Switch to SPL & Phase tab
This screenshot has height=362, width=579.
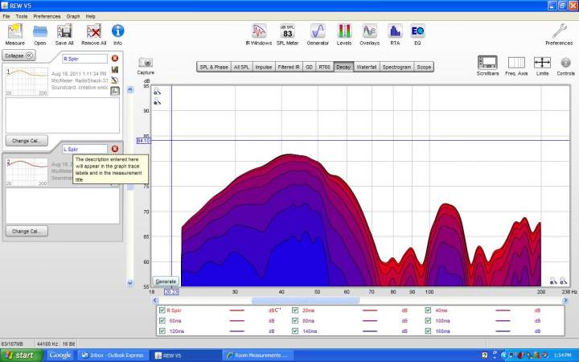(214, 67)
